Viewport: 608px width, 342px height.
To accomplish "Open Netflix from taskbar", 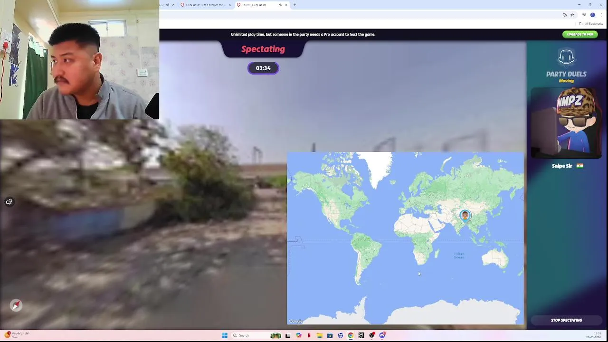I will point(309,335).
